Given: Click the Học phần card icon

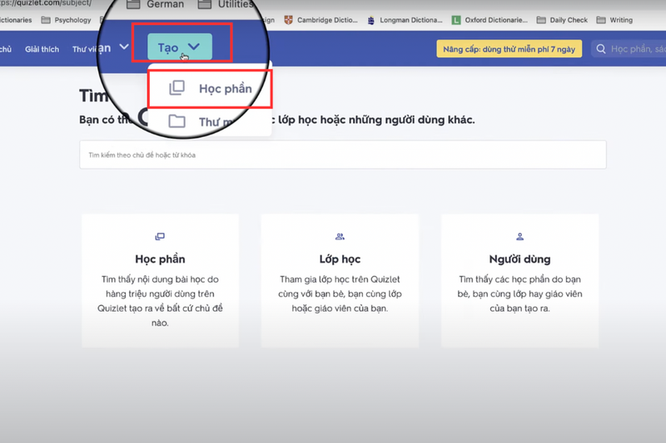Looking at the screenshot, I should pyautogui.click(x=160, y=237).
